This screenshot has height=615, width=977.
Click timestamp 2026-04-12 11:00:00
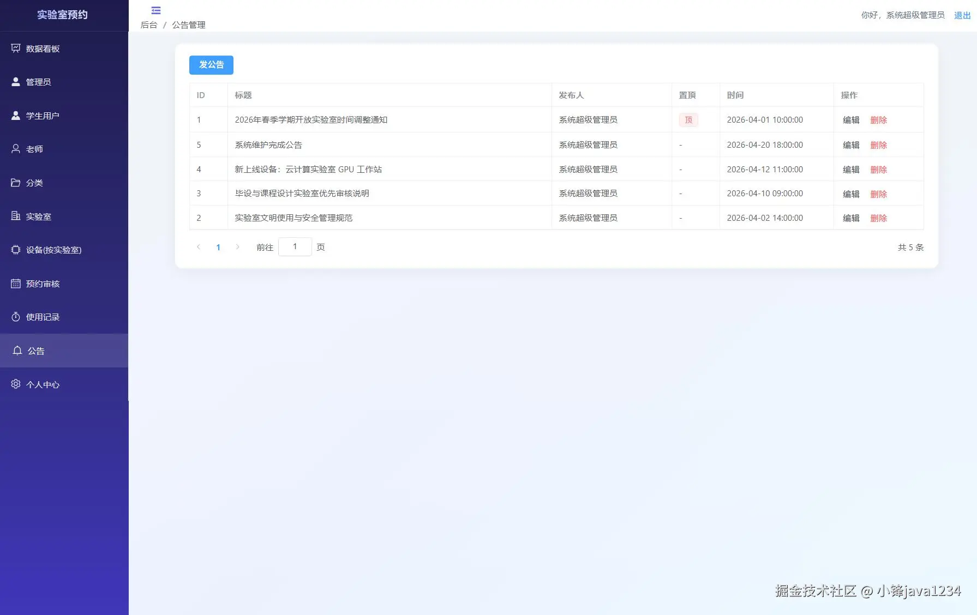[765, 170]
